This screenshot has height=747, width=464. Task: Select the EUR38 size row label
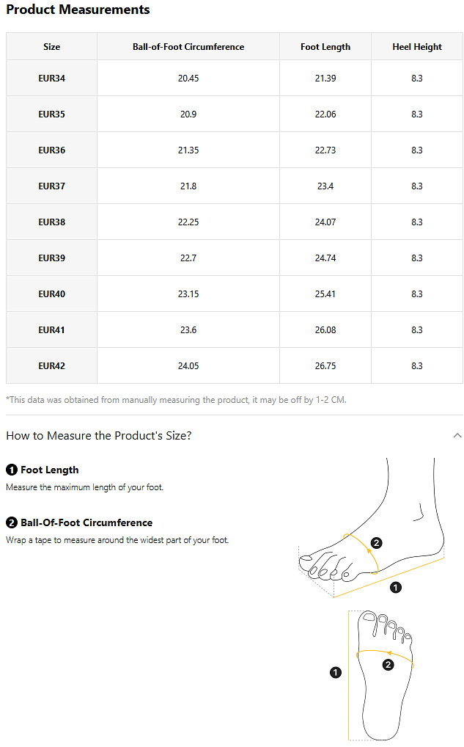tap(51, 222)
